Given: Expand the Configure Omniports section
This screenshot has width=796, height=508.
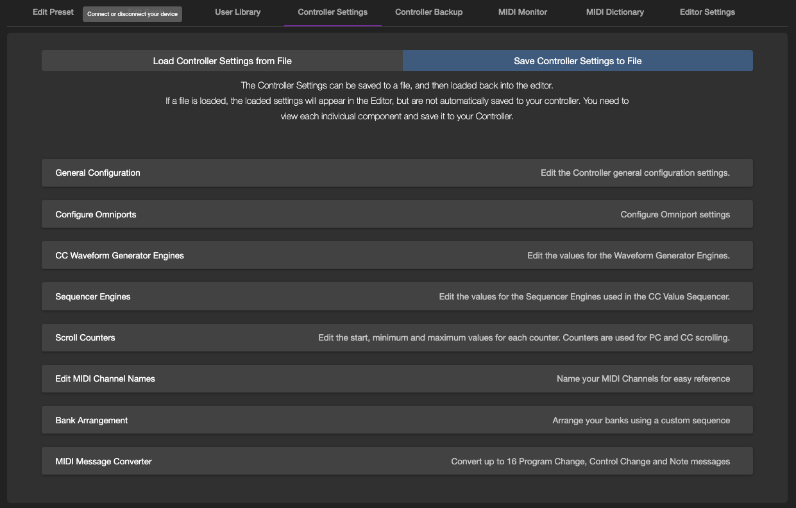Looking at the screenshot, I should pos(96,214).
